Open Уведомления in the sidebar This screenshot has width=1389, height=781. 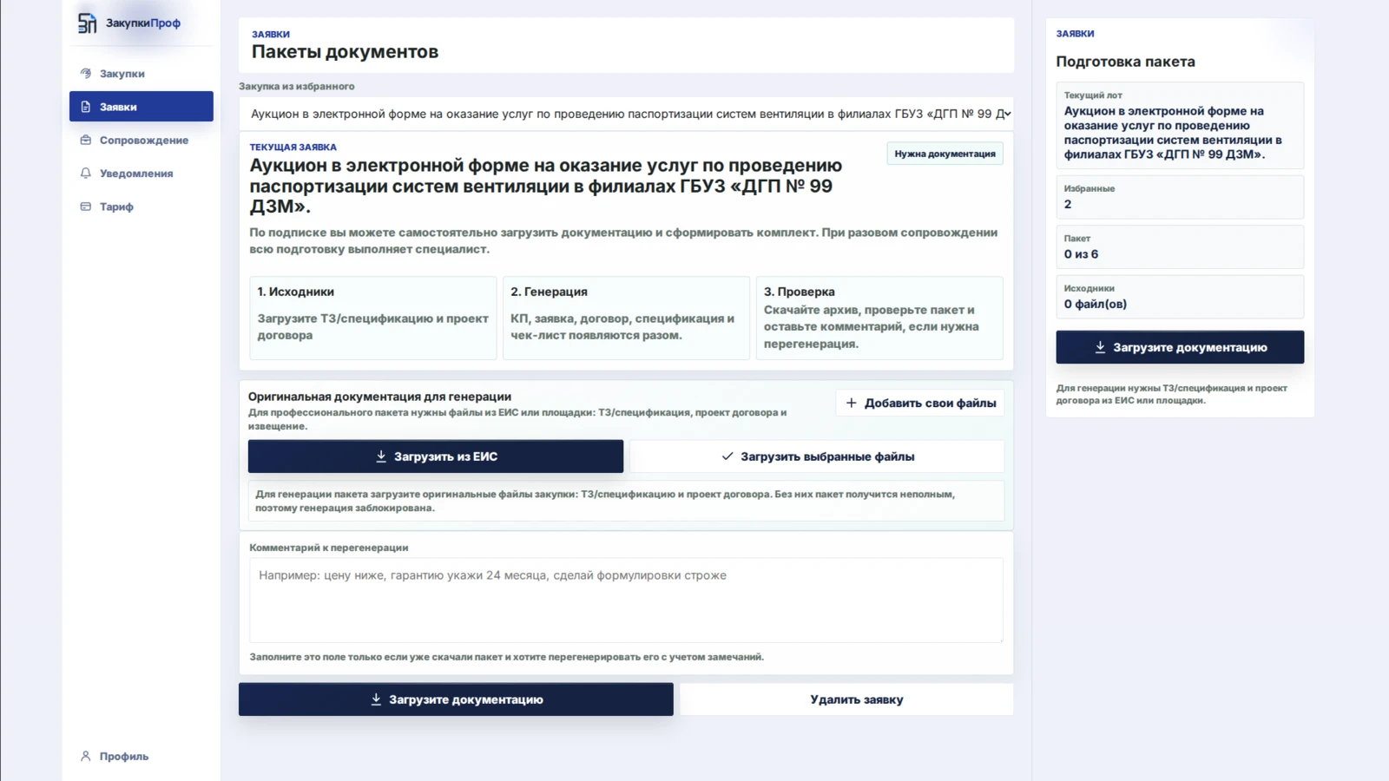click(142, 174)
